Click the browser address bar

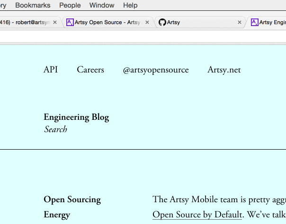click(143, 36)
